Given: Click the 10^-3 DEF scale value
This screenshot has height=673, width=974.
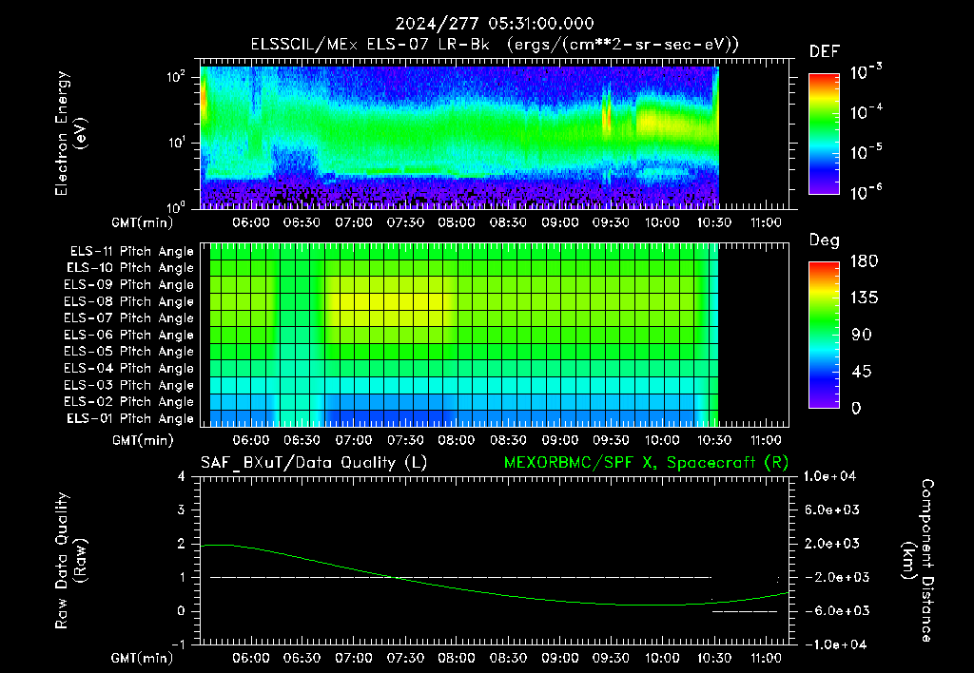Looking at the screenshot, I should pyautogui.click(x=866, y=71).
